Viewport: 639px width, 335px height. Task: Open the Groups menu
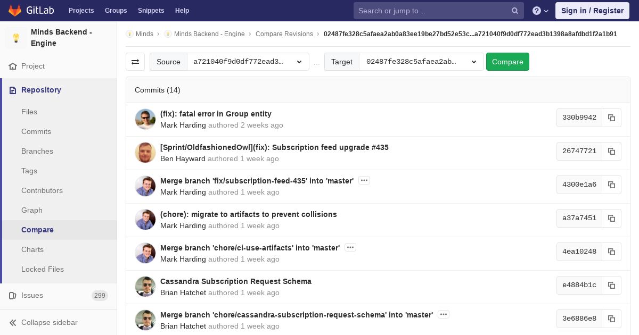116,11
